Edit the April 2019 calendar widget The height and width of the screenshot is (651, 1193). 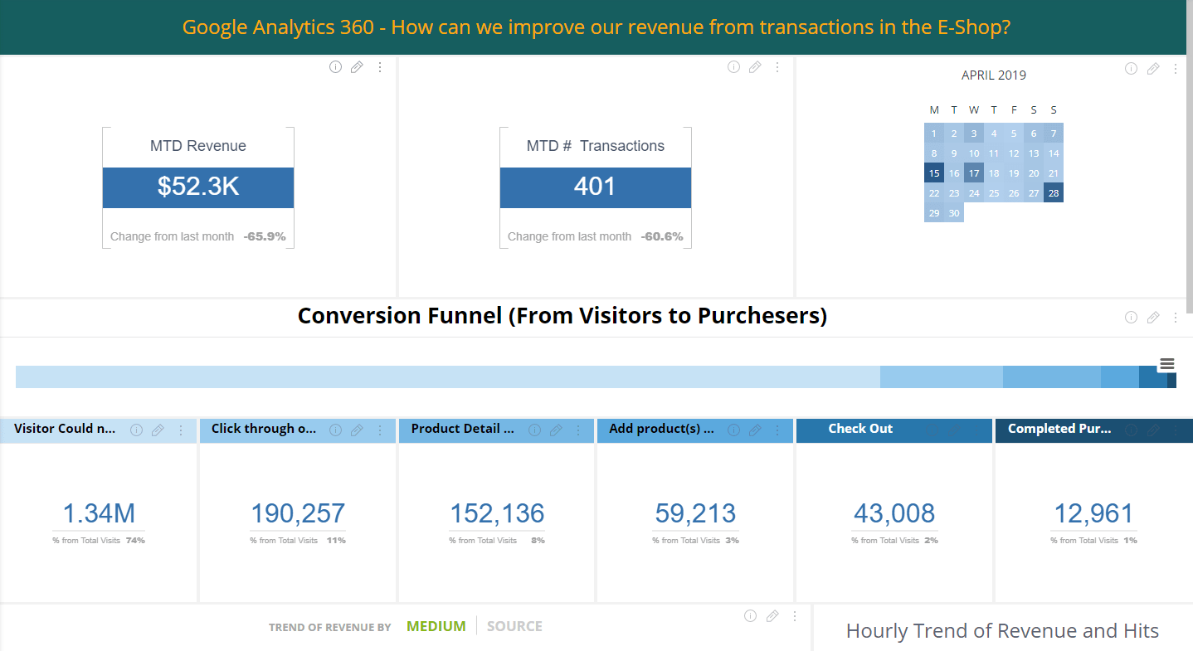[x=1153, y=69]
